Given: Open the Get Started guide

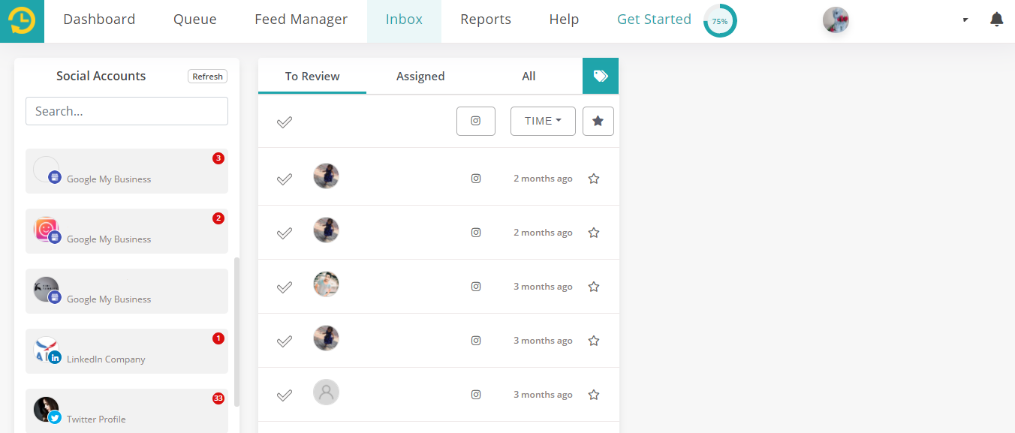Looking at the screenshot, I should 653,19.
